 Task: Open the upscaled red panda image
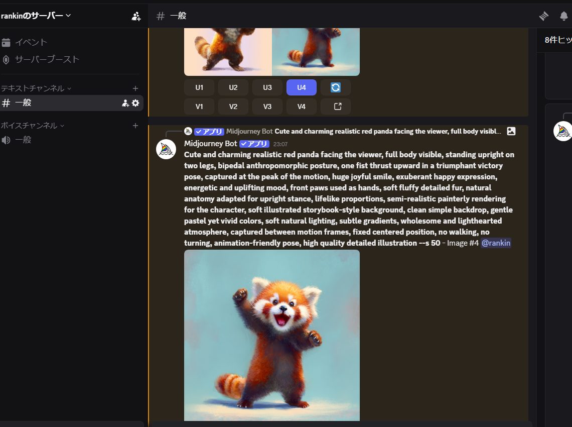pyautogui.click(x=271, y=335)
